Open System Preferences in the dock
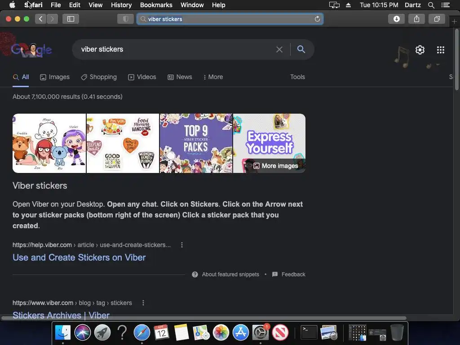This screenshot has width=460, height=345. (260, 332)
